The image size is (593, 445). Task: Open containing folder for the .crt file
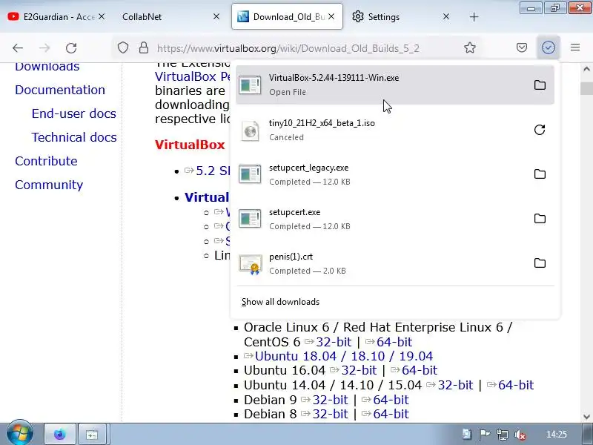(x=540, y=263)
